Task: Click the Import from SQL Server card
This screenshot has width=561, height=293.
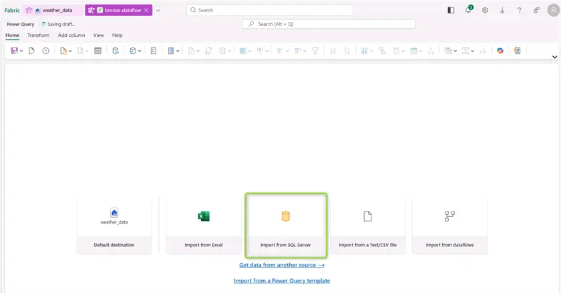Action: coord(286,226)
